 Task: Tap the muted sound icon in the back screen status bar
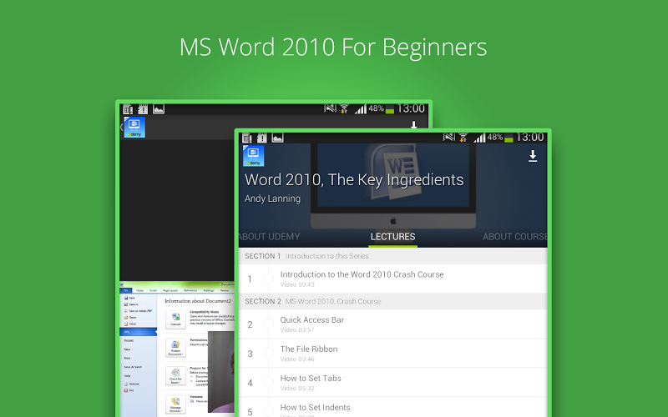coord(330,108)
